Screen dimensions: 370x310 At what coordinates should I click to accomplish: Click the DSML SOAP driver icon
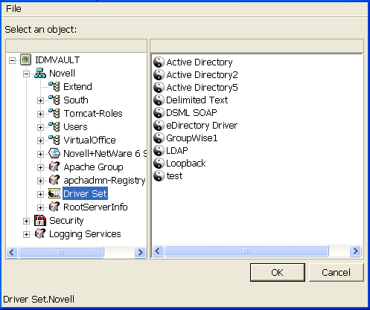click(159, 112)
